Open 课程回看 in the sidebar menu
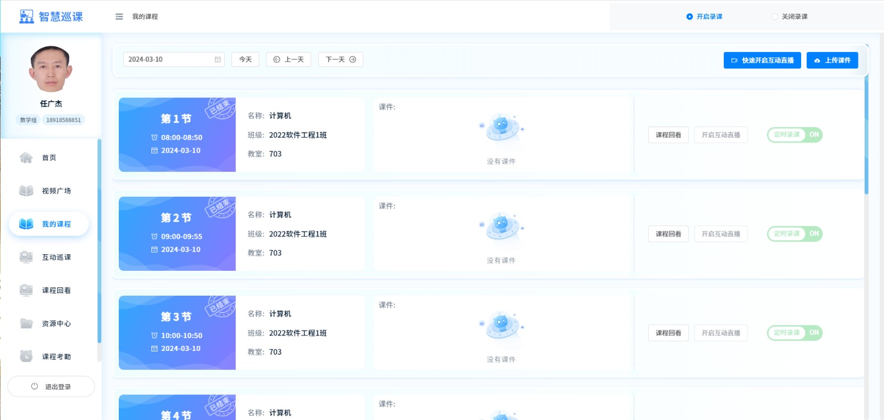The width and height of the screenshot is (884, 420). 56,290
